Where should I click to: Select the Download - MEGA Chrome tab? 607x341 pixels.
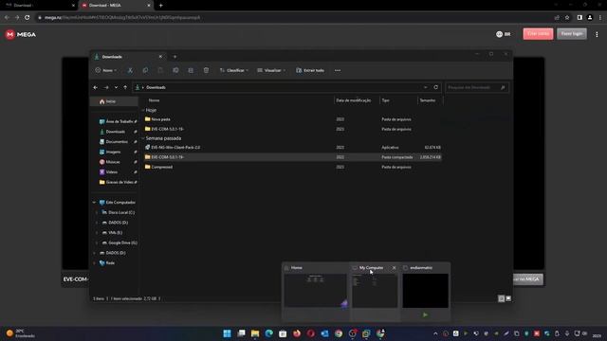[116, 6]
